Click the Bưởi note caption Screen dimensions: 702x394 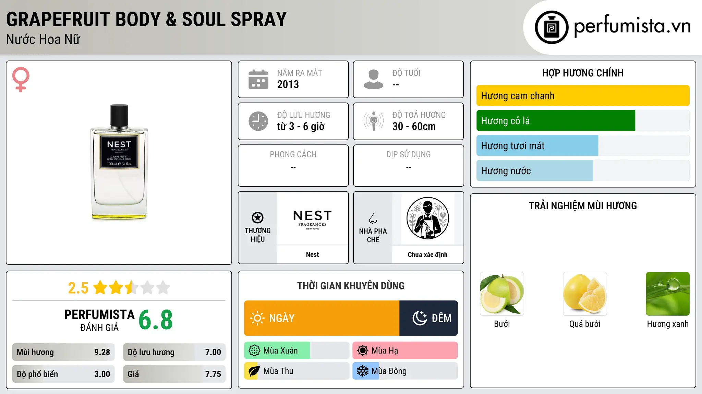pyautogui.click(x=502, y=324)
